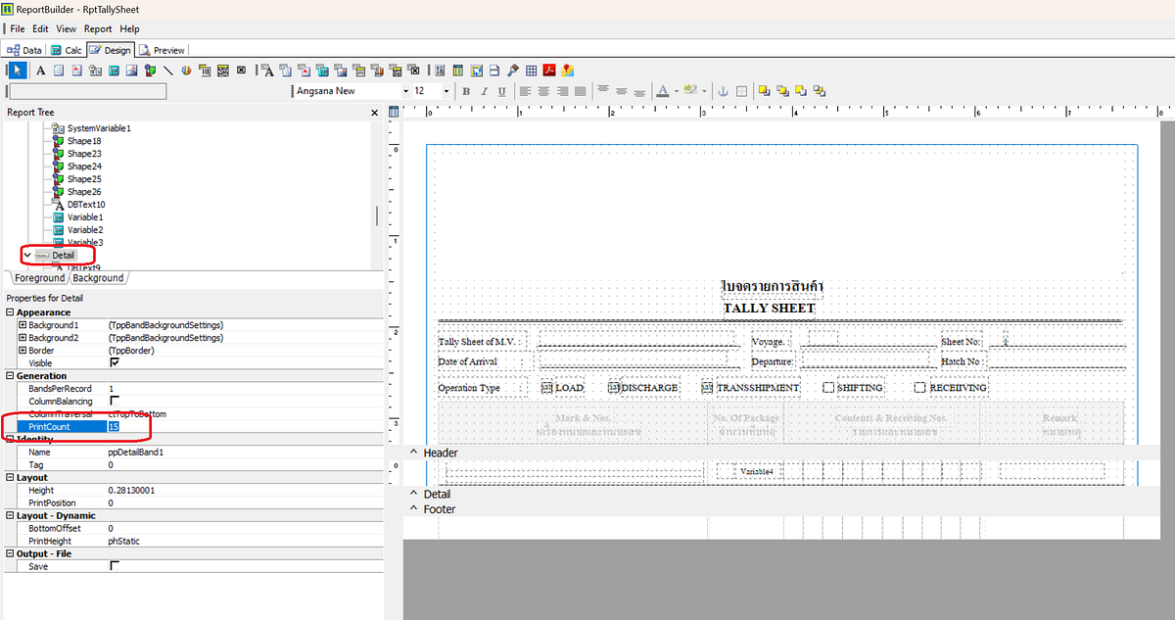Expand the Background1 property settings
Image resolution: width=1175 pixels, height=620 pixels.
[21, 325]
